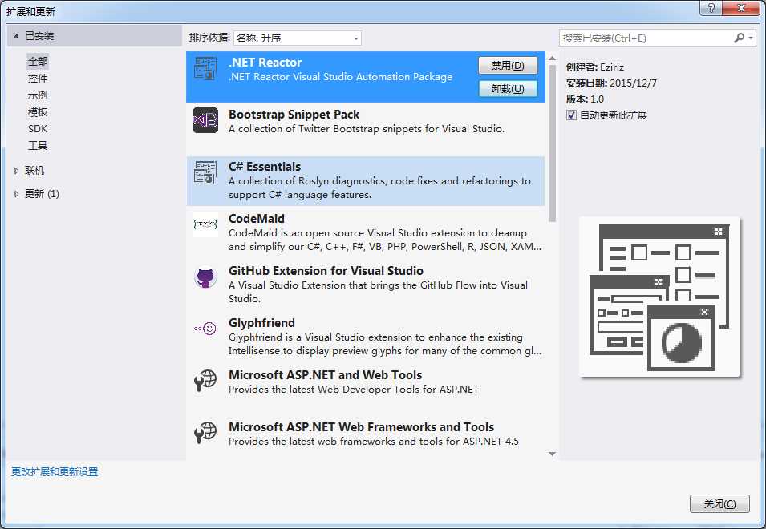Screen dimensions: 766x529
Task: Select the C# Essentials title
Action: click(x=265, y=167)
